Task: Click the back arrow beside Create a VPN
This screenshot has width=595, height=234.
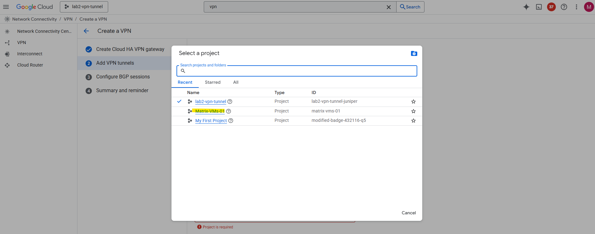Action: (x=87, y=31)
